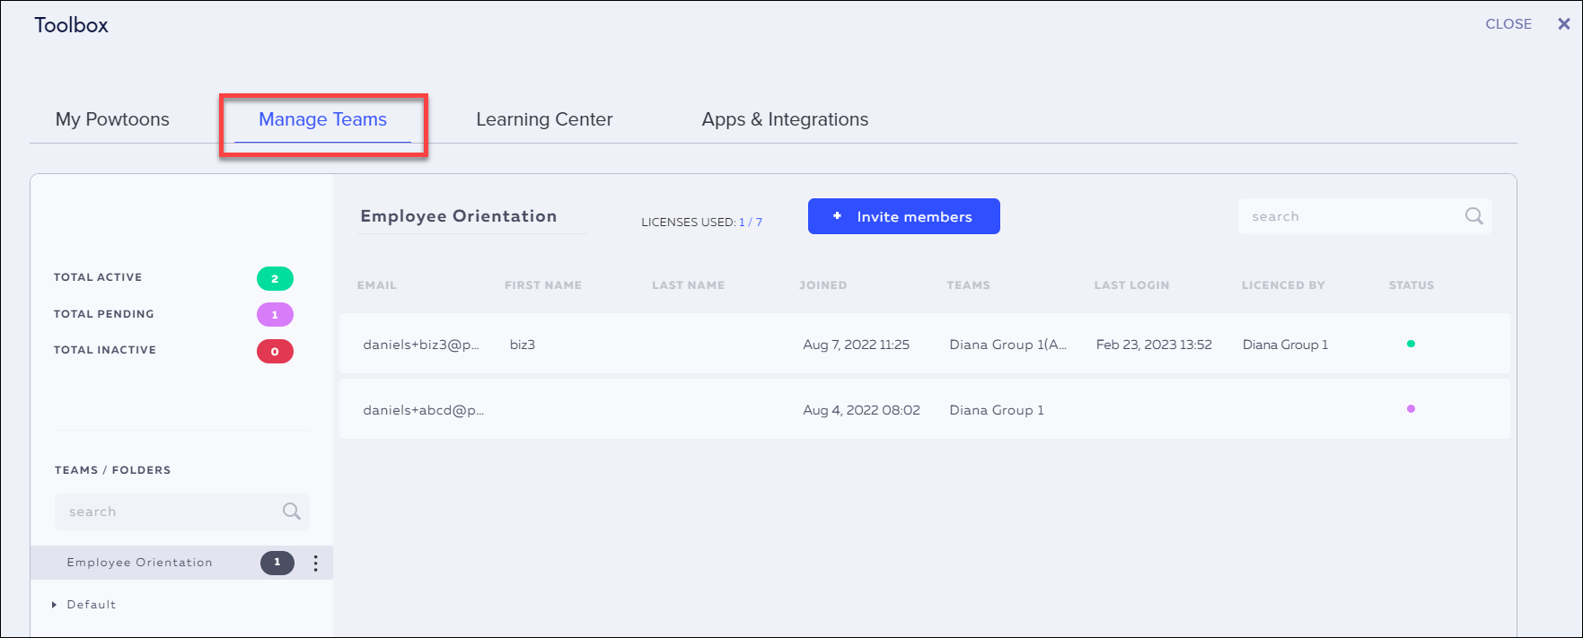This screenshot has height=638, width=1583.
Task: Click the TOTAL ACTIVE label
Action: pyautogui.click(x=98, y=277)
